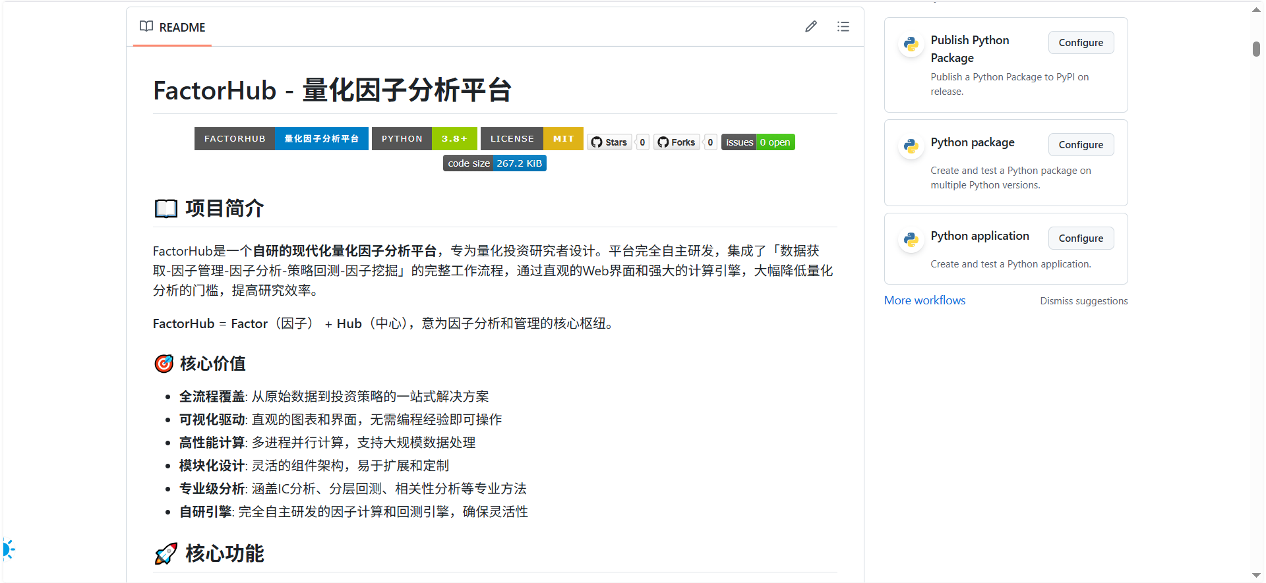Dismiss the workflow suggestions
The width and height of the screenshot is (1266, 583).
[x=1083, y=301]
